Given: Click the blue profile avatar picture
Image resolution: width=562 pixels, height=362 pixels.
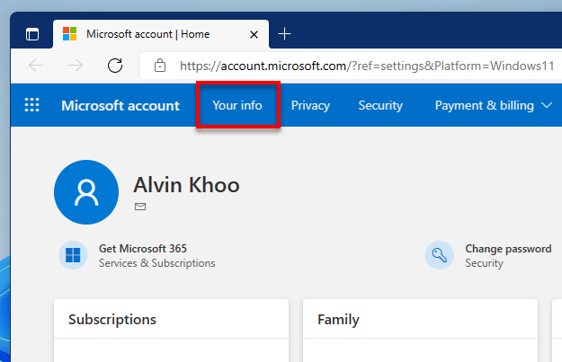Looking at the screenshot, I should pyautogui.click(x=86, y=192).
